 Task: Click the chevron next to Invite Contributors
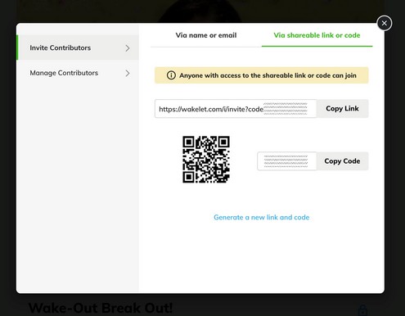(128, 48)
